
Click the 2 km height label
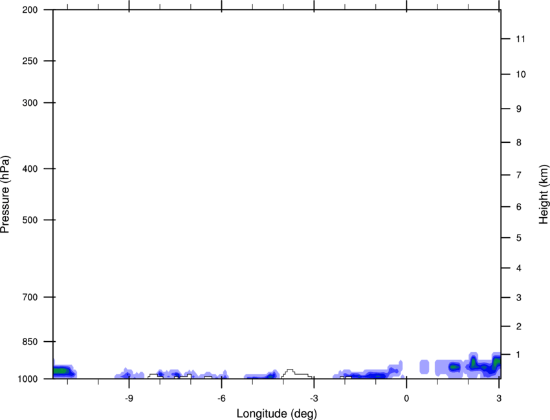(x=518, y=326)
